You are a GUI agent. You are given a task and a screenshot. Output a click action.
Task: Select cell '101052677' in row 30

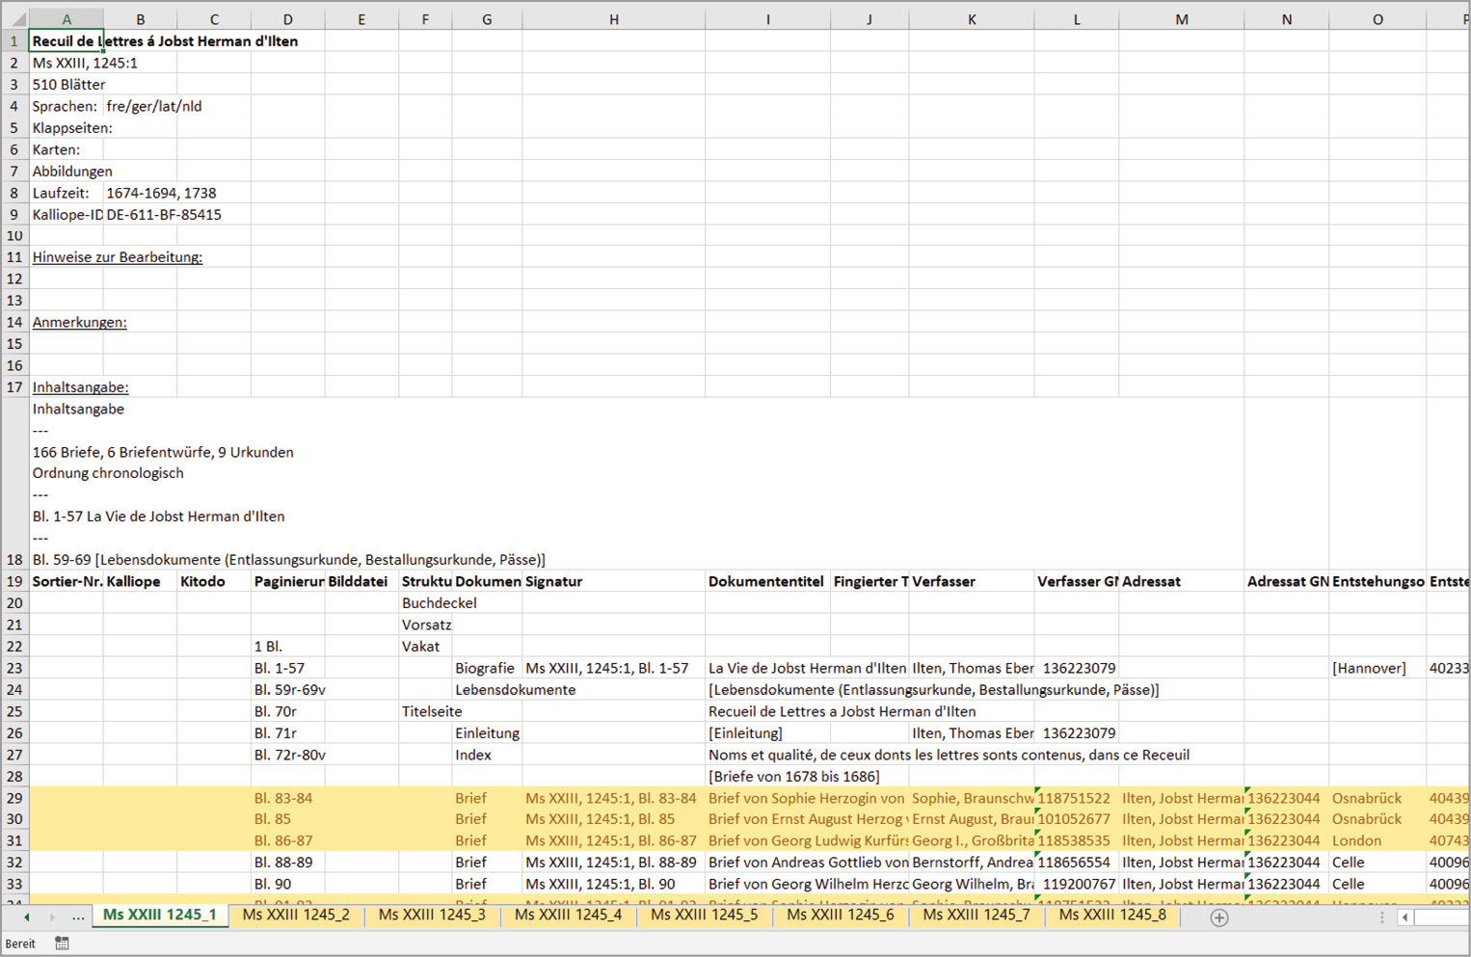pyautogui.click(x=1077, y=819)
